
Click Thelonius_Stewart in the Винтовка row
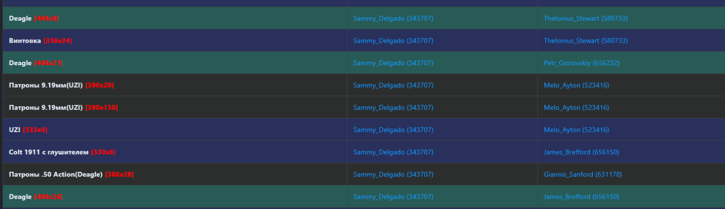585,41
